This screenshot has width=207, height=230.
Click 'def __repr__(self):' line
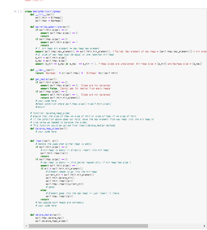(x=42, y=70)
